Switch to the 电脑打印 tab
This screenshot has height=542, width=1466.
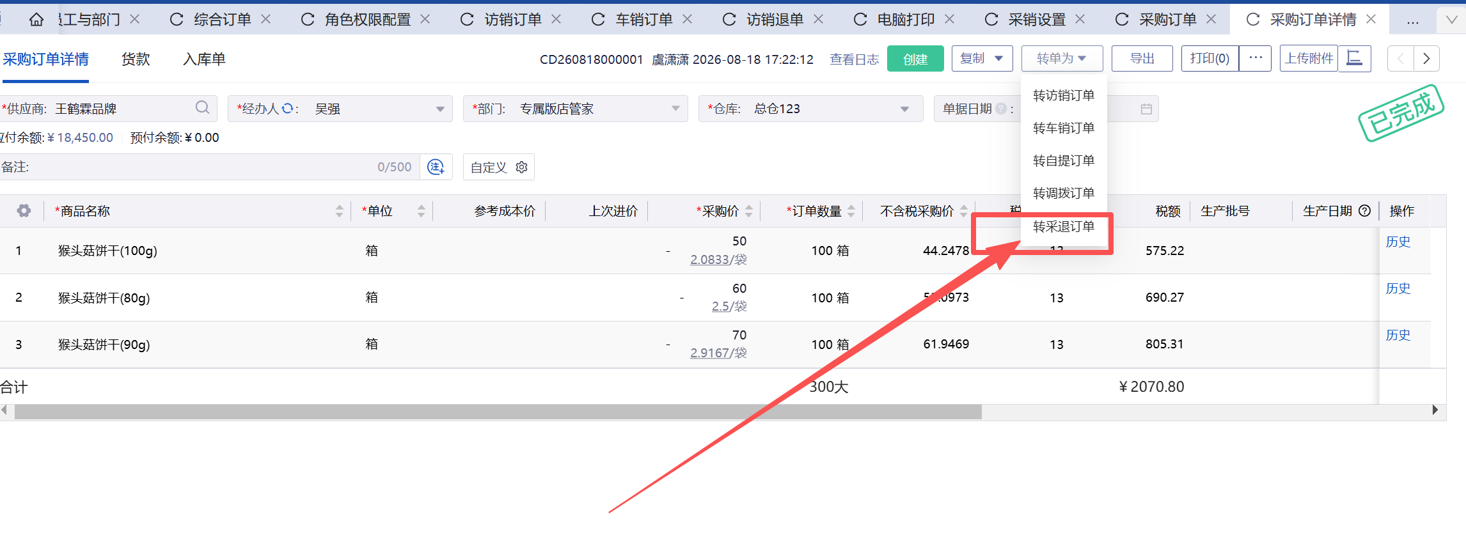[x=906, y=20]
